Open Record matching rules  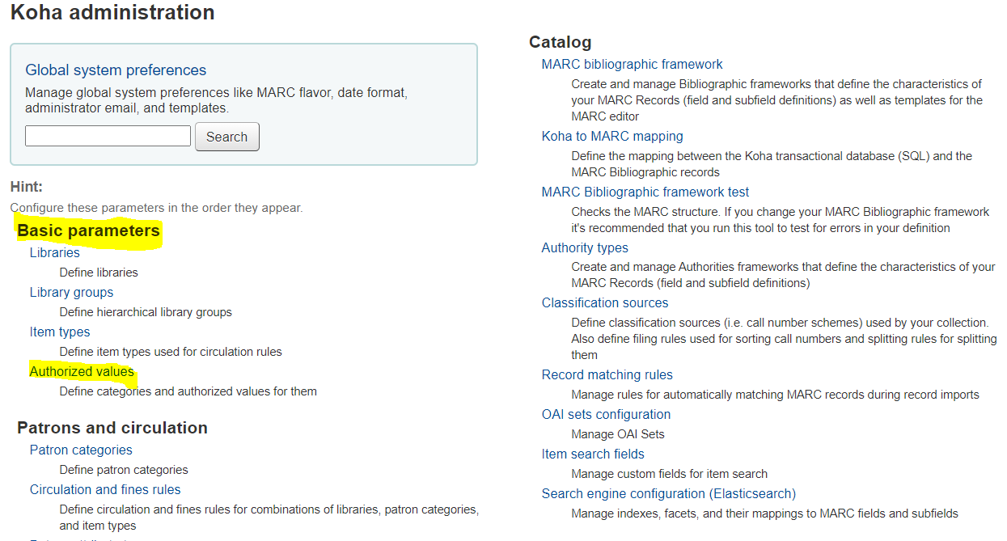607,375
